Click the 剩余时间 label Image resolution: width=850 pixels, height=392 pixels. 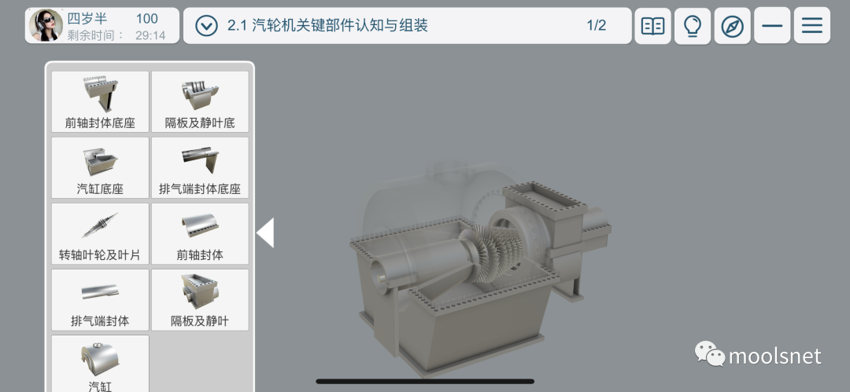pyautogui.click(x=95, y=35)
